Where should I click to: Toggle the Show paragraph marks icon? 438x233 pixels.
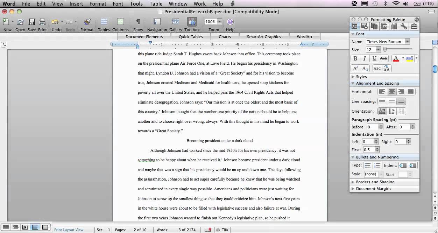pos(138,22)
